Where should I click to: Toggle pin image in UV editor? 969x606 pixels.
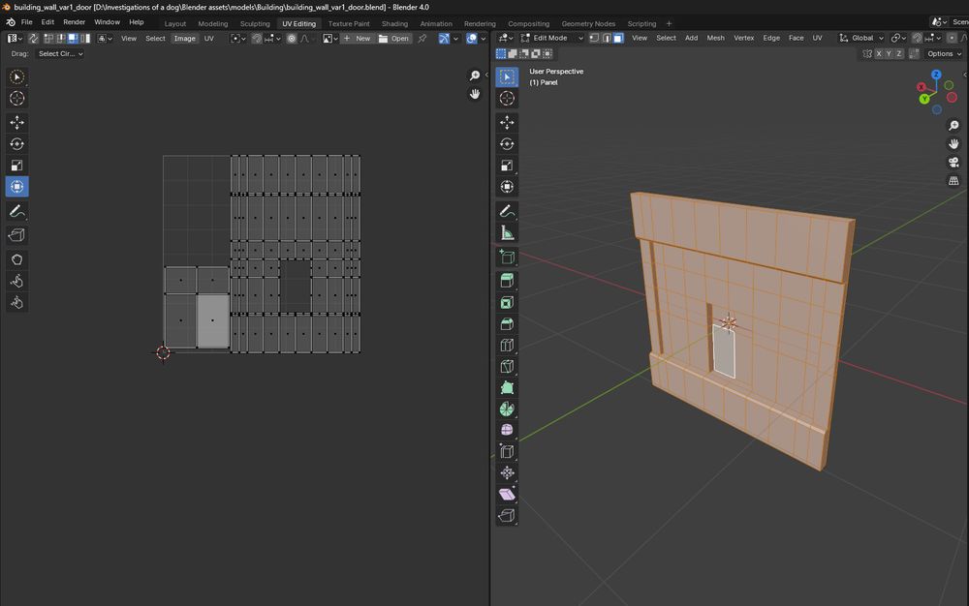coord(422,39)
